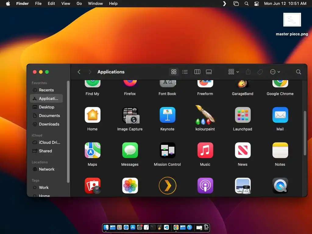This screenshot has width=312, height=234.
Task: Click the Freeform label
Action: 205,94
